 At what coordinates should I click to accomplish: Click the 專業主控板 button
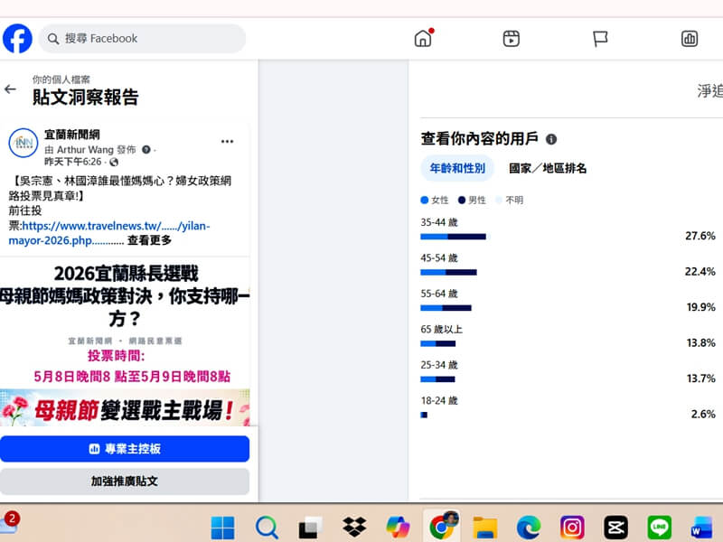tap(125, 449)
